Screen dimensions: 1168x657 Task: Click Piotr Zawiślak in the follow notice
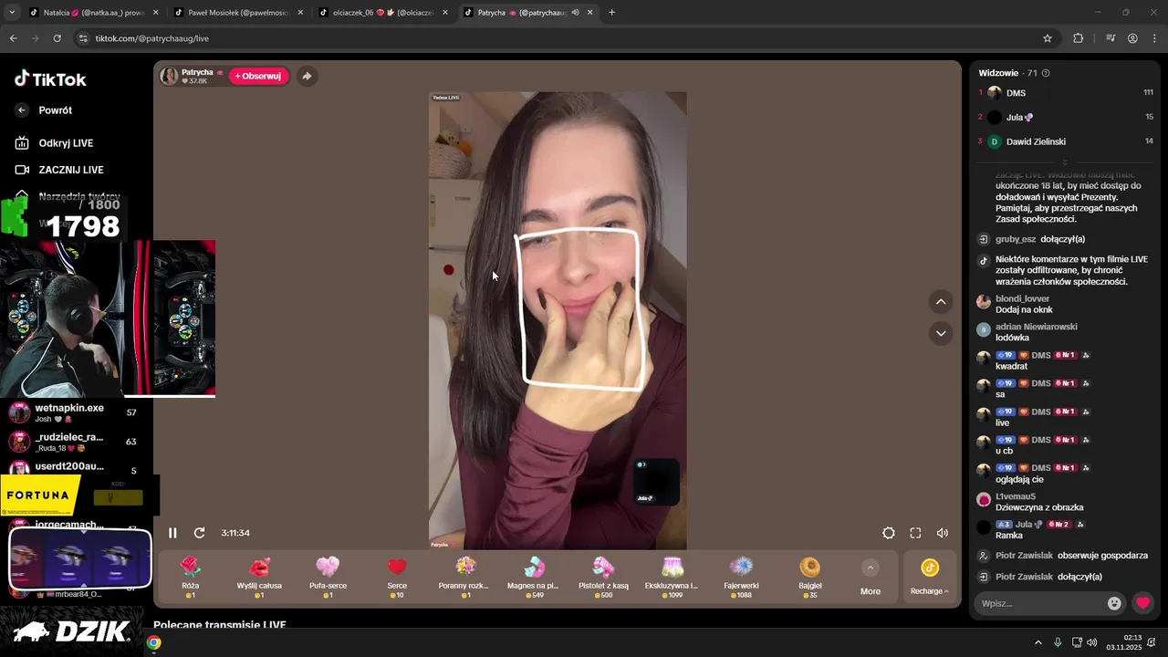pyautogui.click(x=1025, y=556)
